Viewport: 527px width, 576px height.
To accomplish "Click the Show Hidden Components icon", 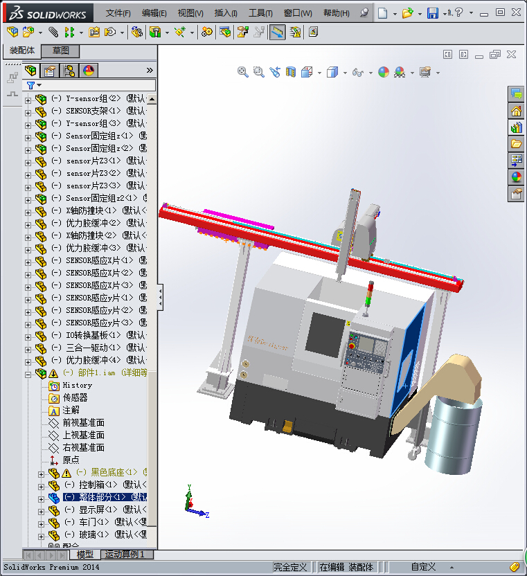I will click(136, 33).
